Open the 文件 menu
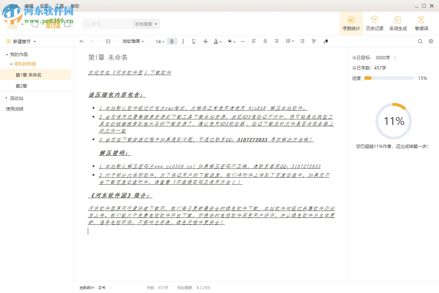Image resolution: width=439 pixels, height=293 pixels. (13, 6)
